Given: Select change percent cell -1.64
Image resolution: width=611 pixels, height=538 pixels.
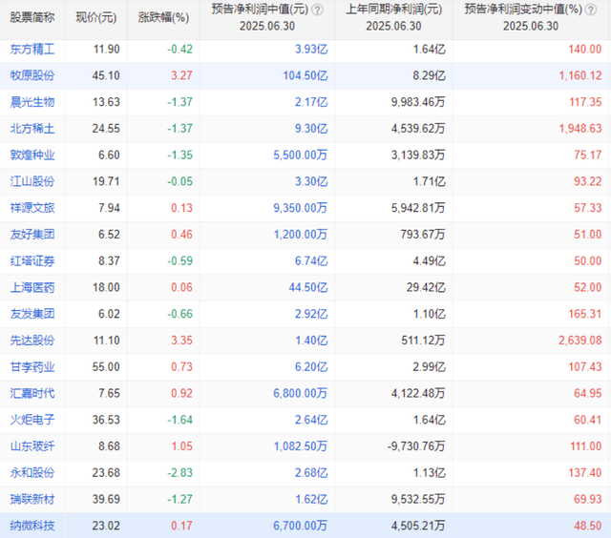Looking at the screenshot, I should [x=180, y=420].
